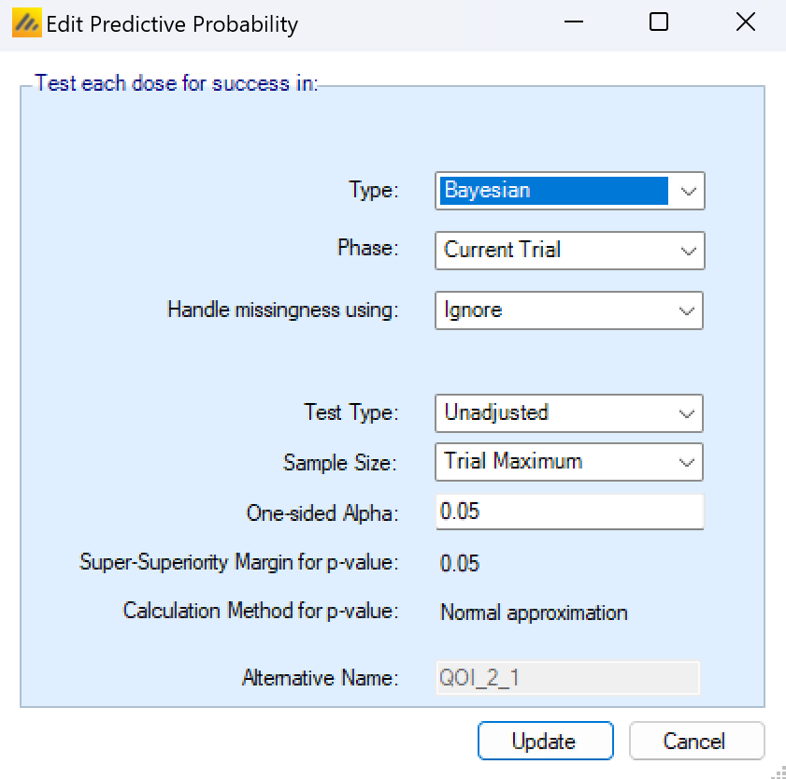Click the One-sided Alpha input field
Image resolution: width=786 pixels, height=779 pixels.
tap(568, 512)
